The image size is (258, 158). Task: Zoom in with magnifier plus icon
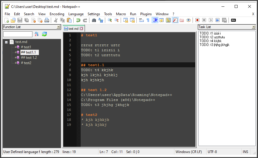pyautogui.click(x=110, y=20)
